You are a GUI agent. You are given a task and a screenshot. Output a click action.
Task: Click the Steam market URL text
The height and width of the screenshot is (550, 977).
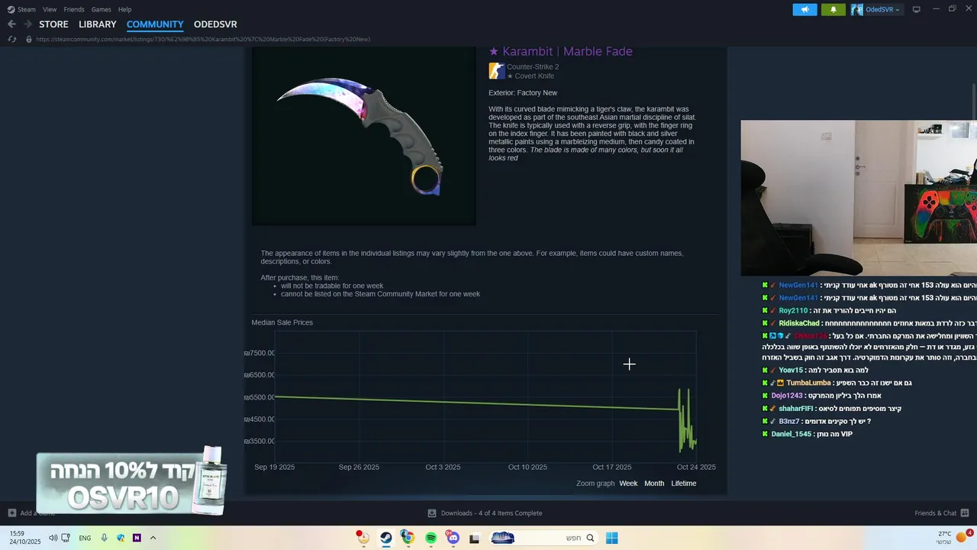[x=203, y=39]
